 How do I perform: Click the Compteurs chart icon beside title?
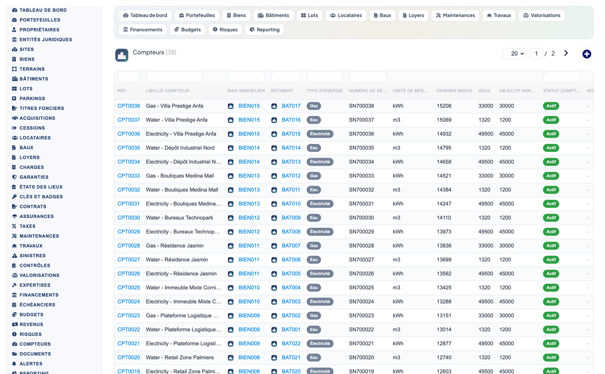click(x=122, y=55)
